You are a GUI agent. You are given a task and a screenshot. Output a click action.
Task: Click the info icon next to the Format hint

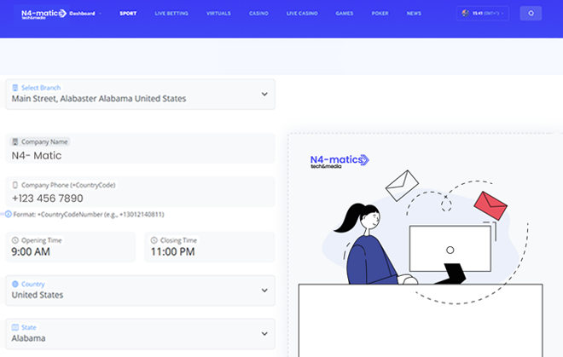coord(8,214)
